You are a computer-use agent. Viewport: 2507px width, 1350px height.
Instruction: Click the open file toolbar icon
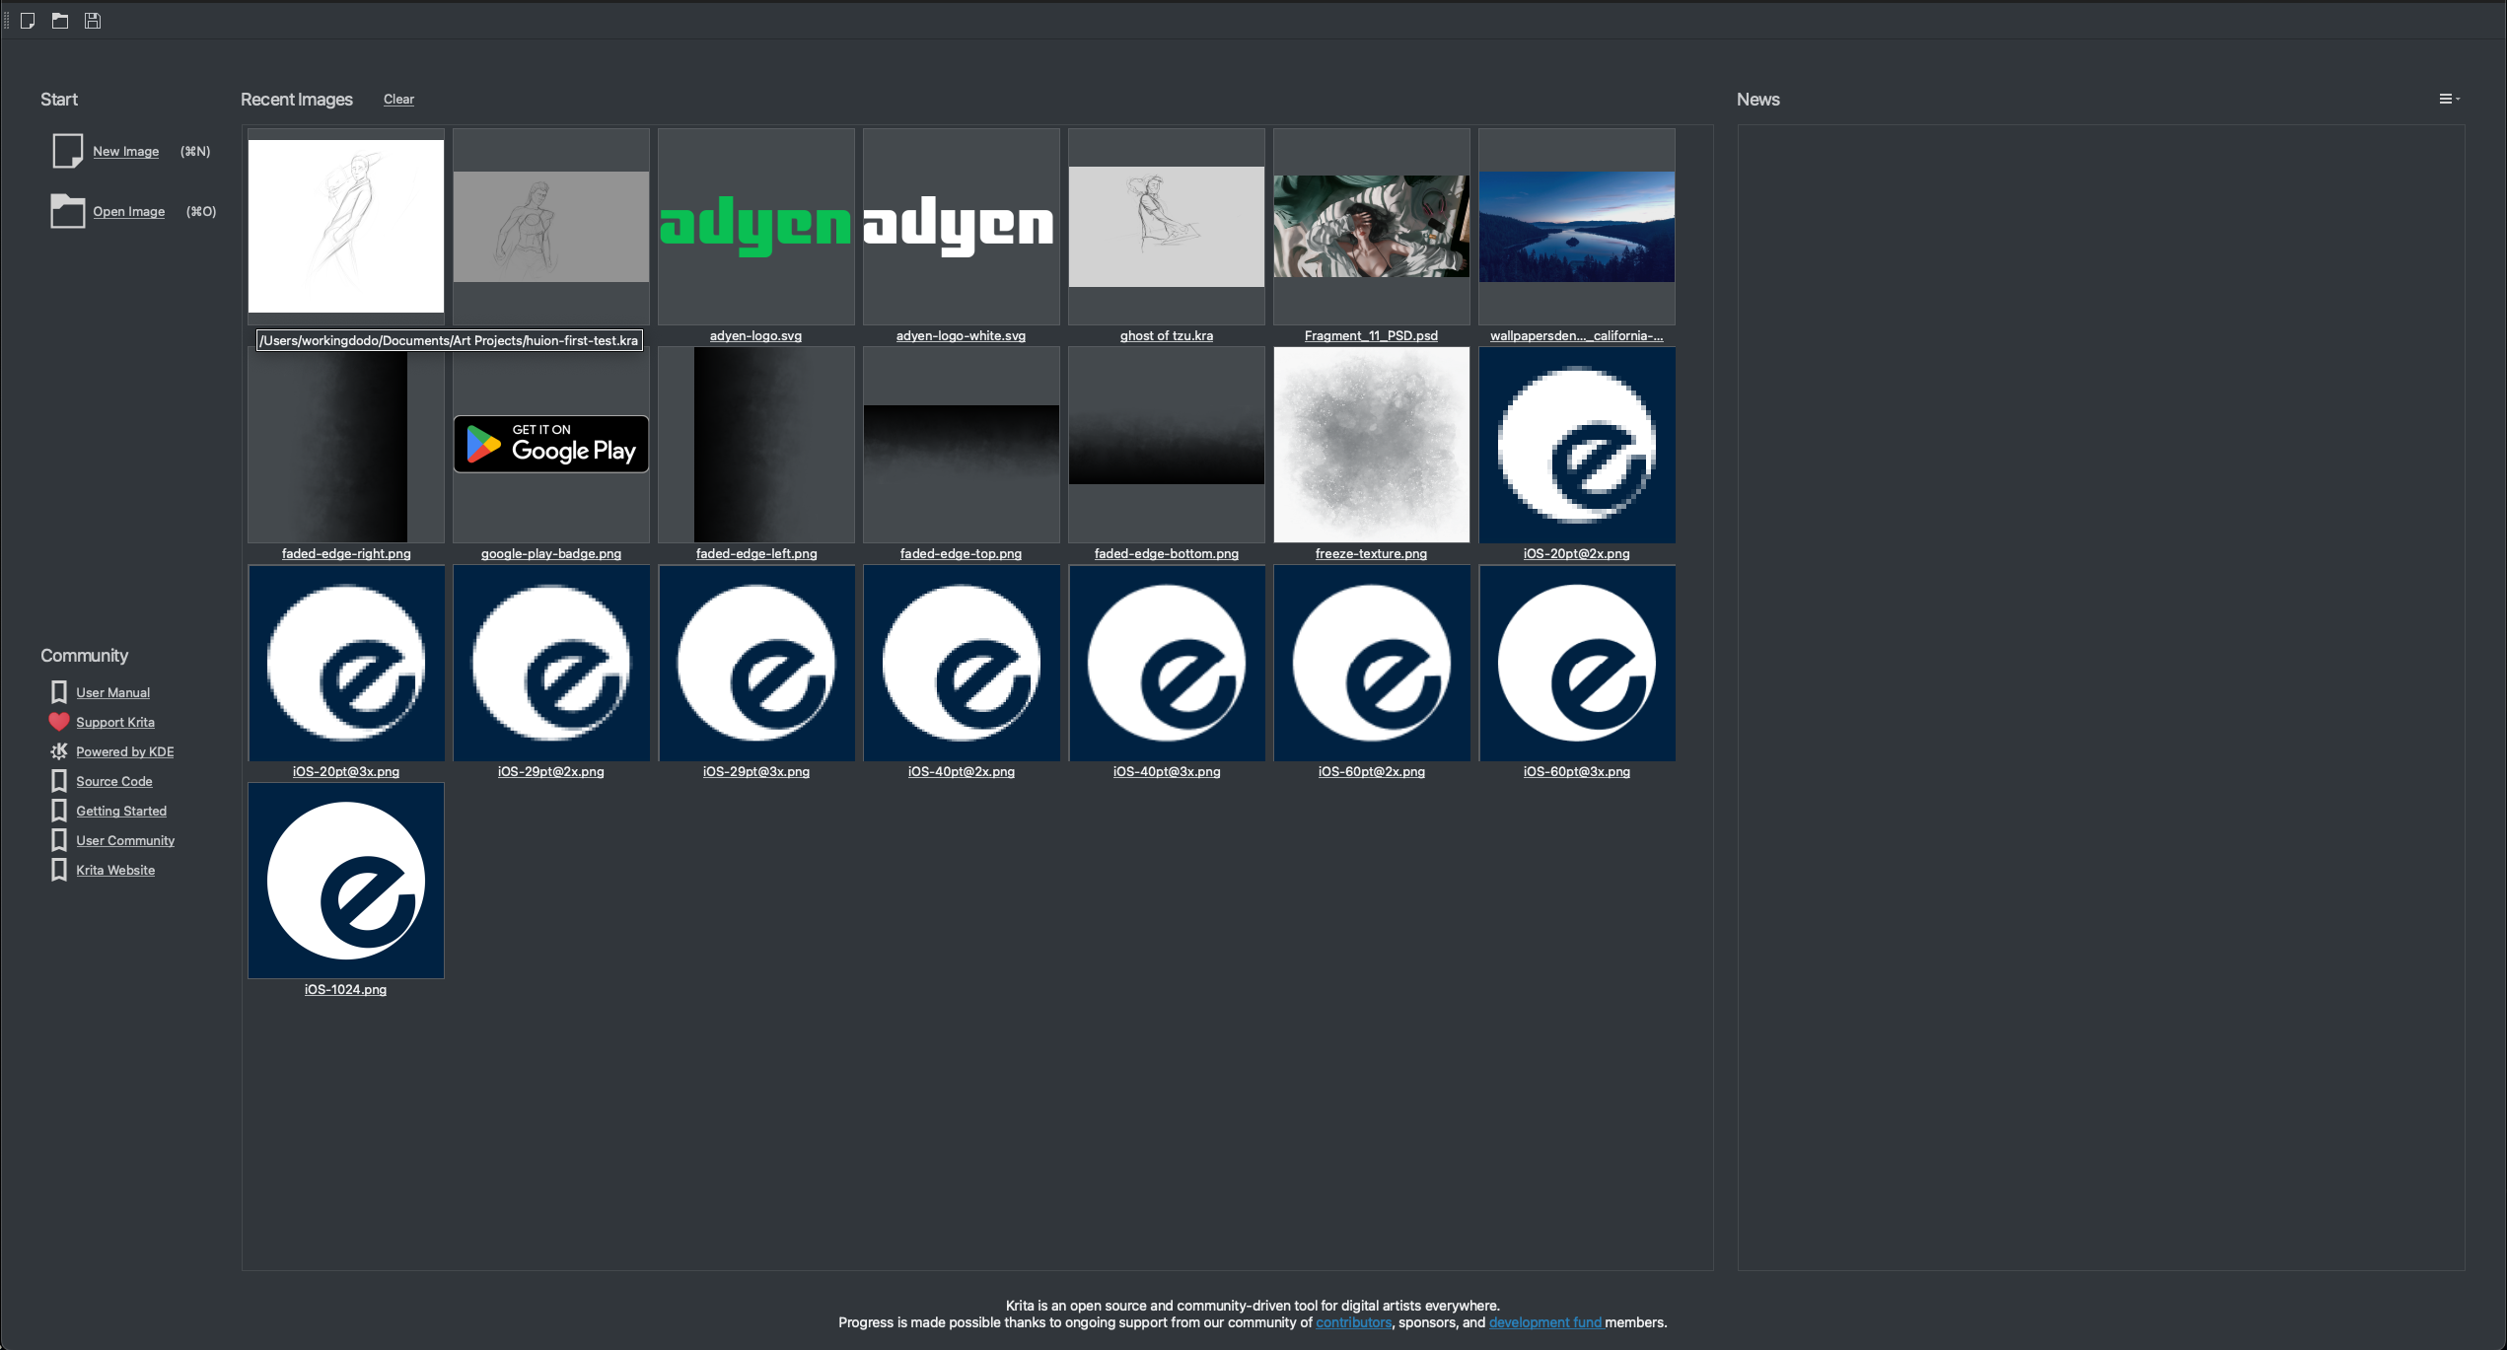click(60, 21)
